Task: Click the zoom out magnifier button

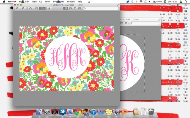Action: click(x=17, y=8)
